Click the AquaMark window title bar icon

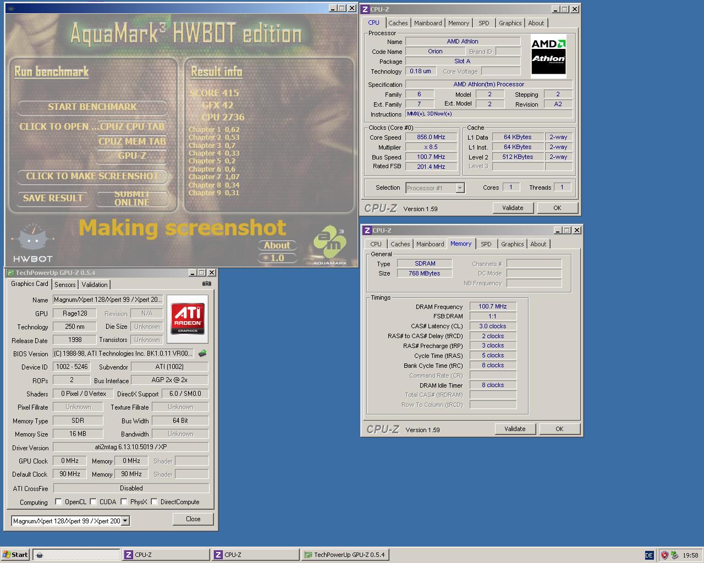[x=12, y=9]
